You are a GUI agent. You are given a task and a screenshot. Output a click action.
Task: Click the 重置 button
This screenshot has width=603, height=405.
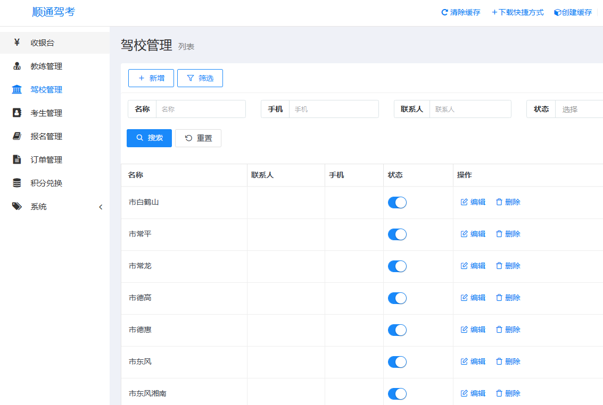pos(198,138)
